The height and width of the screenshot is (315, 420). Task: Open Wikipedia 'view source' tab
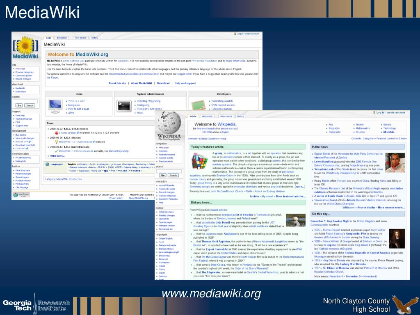point(226,116)
